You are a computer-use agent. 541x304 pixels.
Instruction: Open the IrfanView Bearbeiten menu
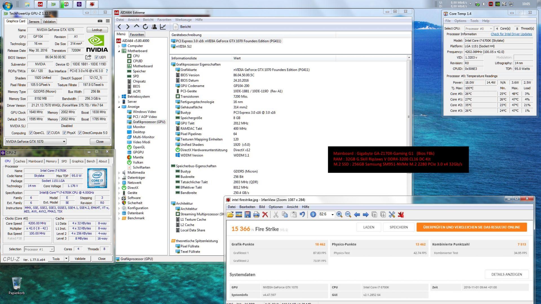click(x=247, y=207)
